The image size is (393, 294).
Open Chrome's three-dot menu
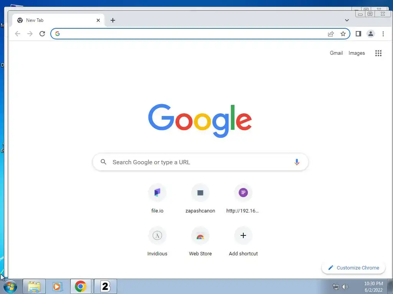click(x=383, y=34)
